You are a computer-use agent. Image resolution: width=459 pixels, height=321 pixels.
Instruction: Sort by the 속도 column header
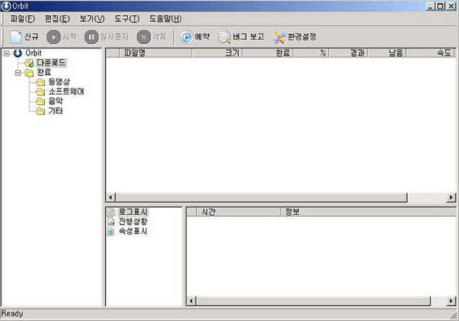point(430,53)
